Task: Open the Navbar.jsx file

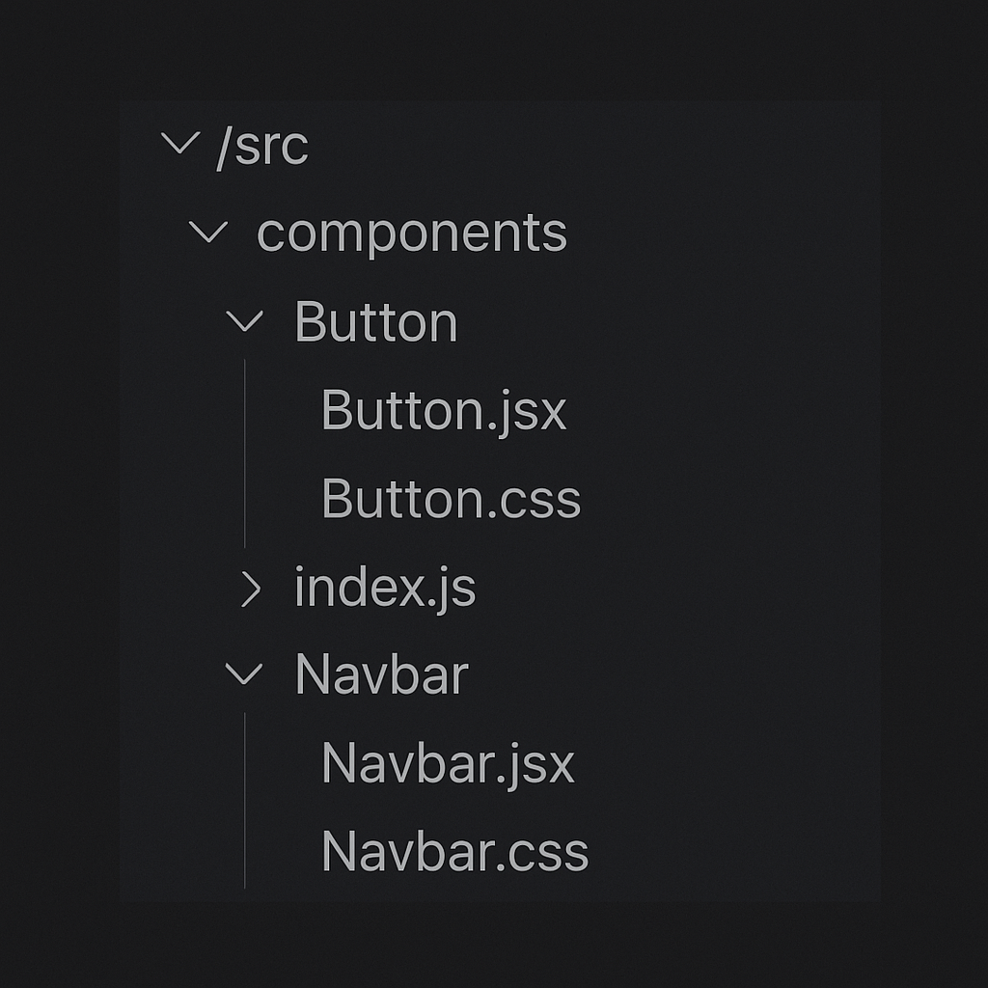Action: pyautogui.click(x=448, y=764)
